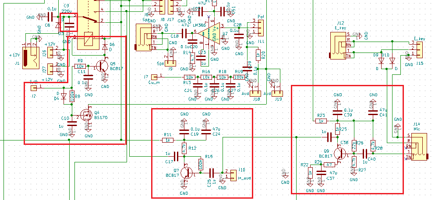Select the Q9 BC817 transistor

(x=340, y=153)
